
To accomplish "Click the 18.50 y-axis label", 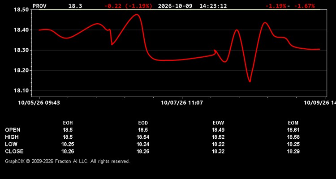I will tap(21, 10).
